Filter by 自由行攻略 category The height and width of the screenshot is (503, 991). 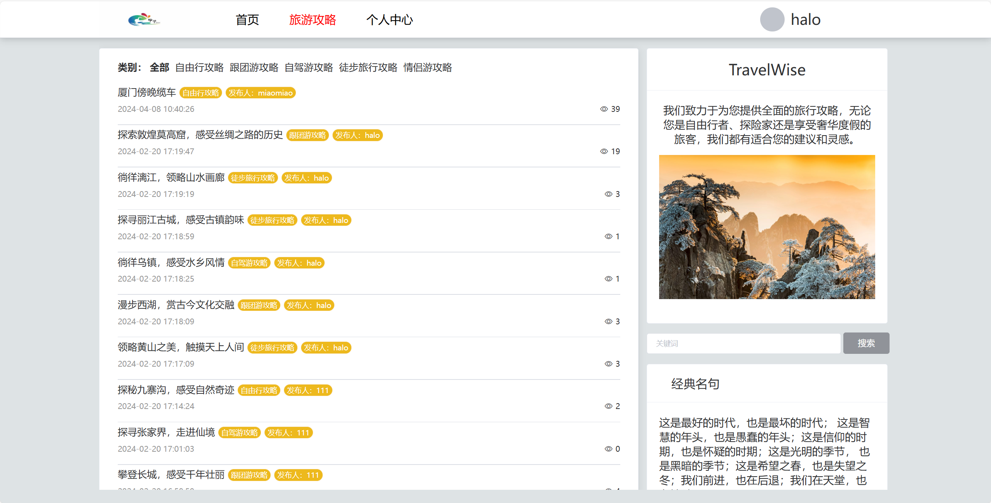point(199,68)
